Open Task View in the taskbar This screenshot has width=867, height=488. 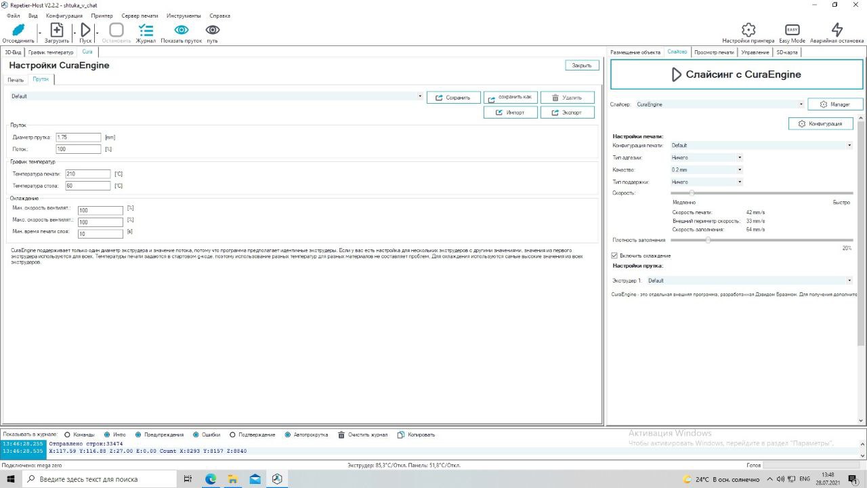(188, 479)
